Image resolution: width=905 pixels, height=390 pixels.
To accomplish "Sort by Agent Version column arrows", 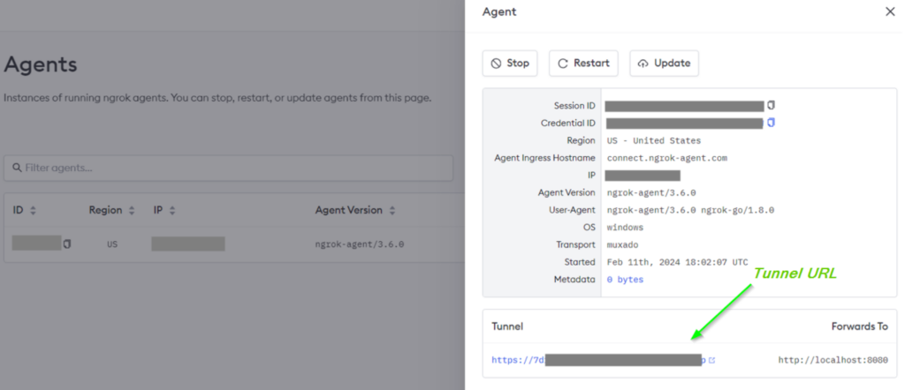I will click(x=392, y=211).
